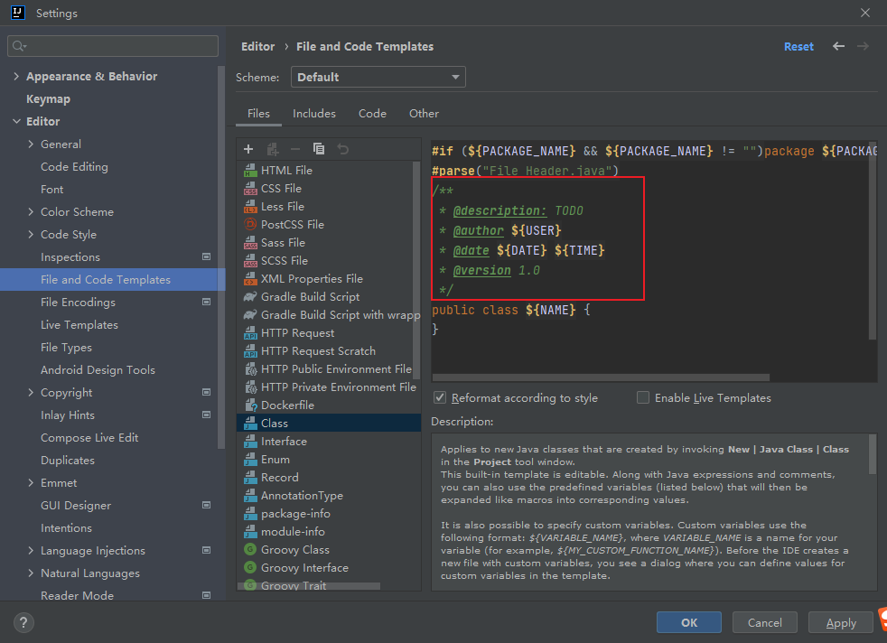887x643 pixels.
Task: Expand the Code Style node
Action: tap(31, 235)
